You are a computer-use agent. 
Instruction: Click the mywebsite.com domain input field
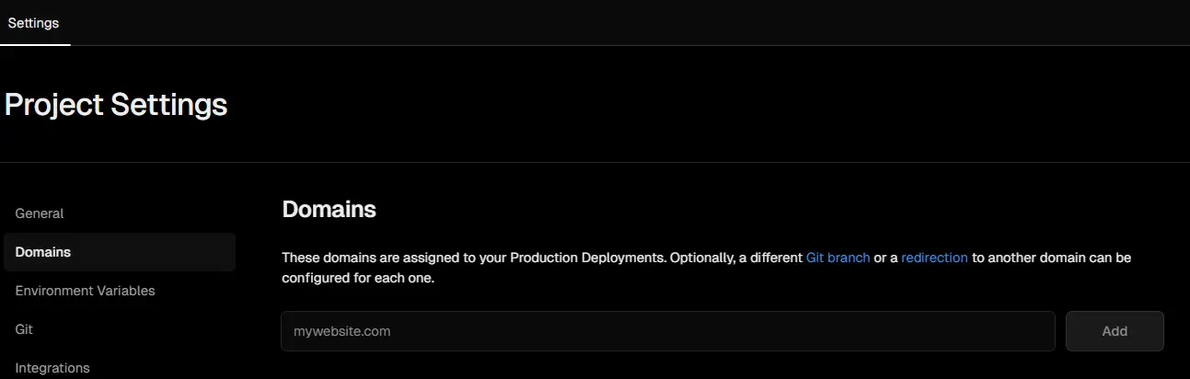668,331
